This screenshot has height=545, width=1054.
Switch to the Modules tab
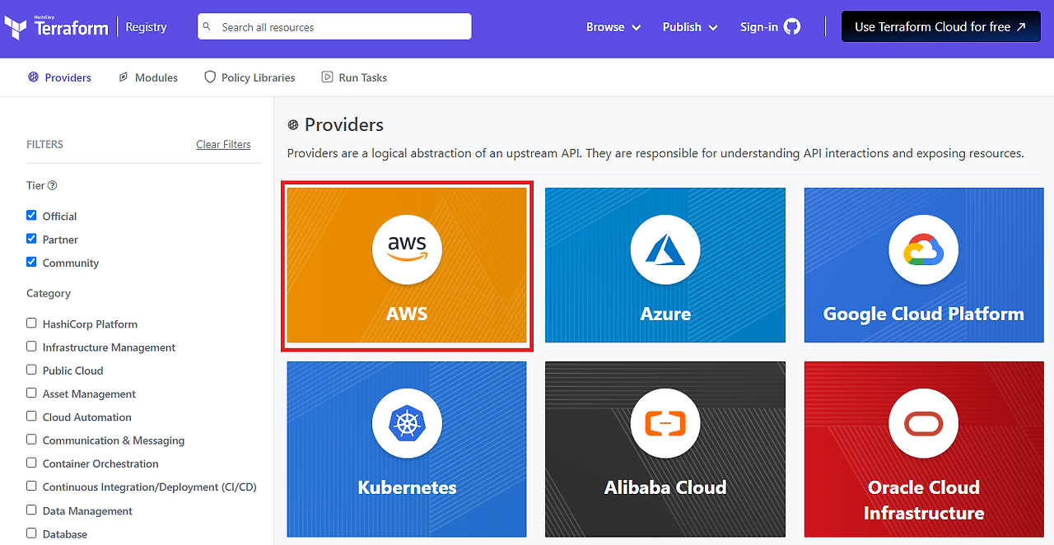(155, 77)
